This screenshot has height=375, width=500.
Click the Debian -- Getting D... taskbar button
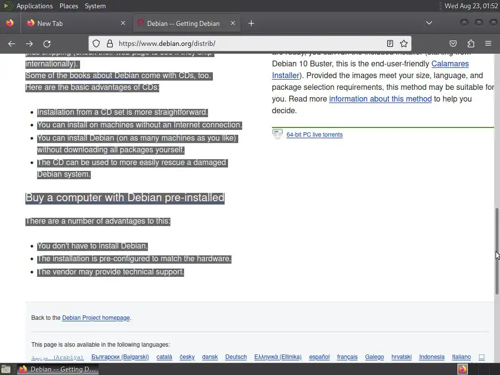click(58, 369)
